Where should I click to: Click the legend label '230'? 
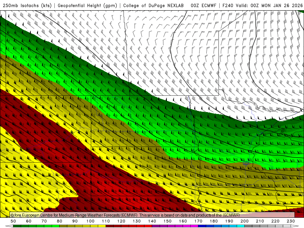pos(291,221)
